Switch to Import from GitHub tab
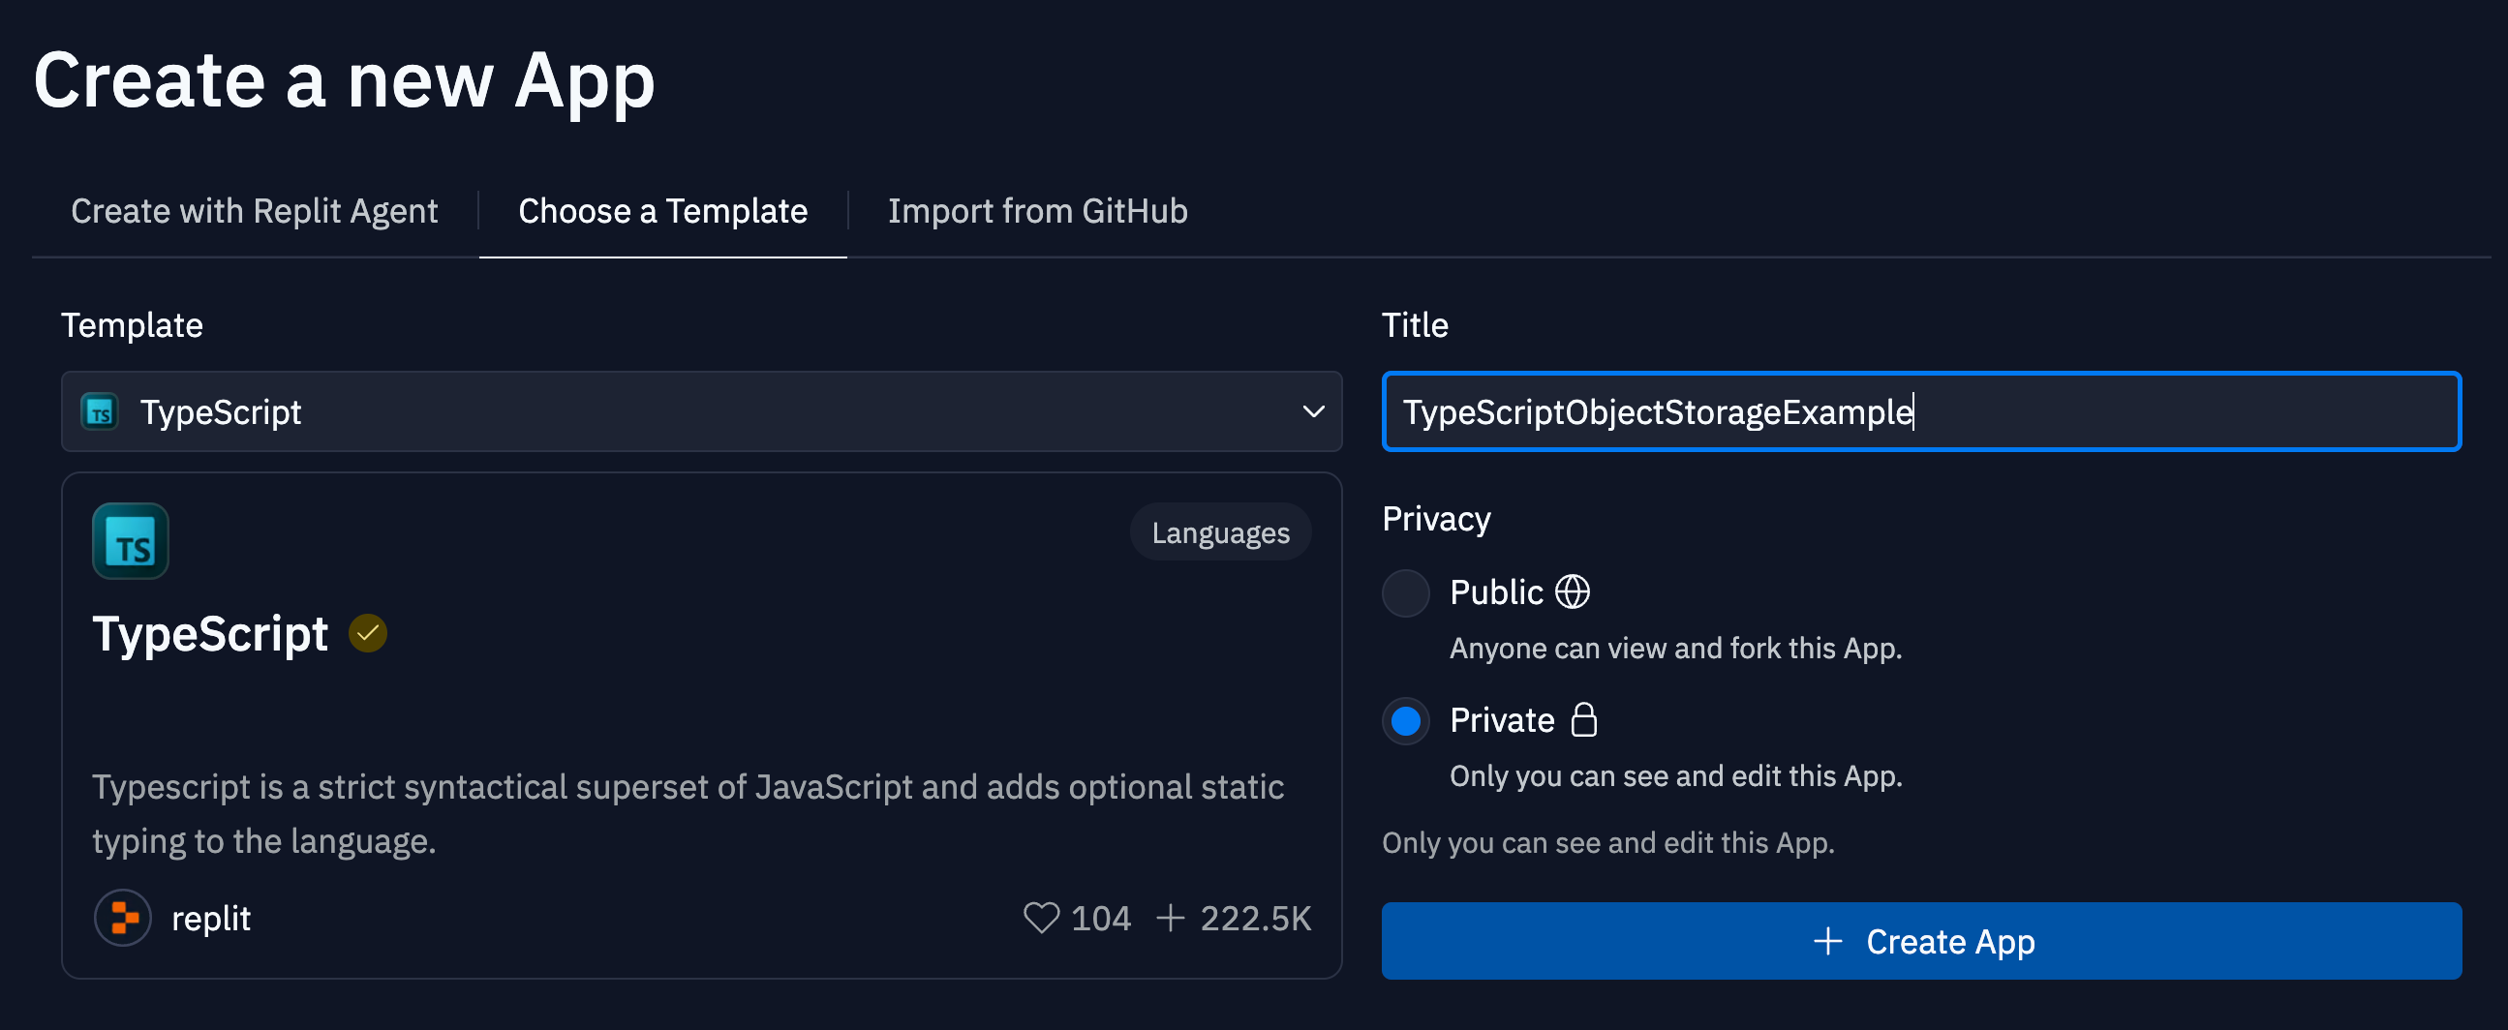2508x1030 pixels. pyautogui.click(x=1038, y=211)
